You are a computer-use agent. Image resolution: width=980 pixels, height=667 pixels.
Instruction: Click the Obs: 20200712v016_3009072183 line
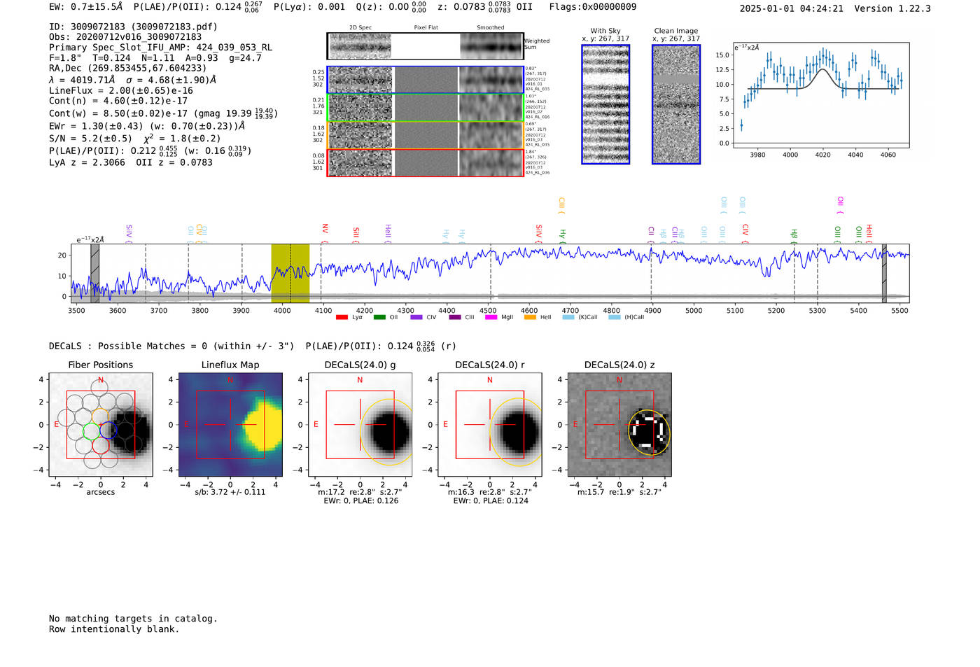pos(125,37)
